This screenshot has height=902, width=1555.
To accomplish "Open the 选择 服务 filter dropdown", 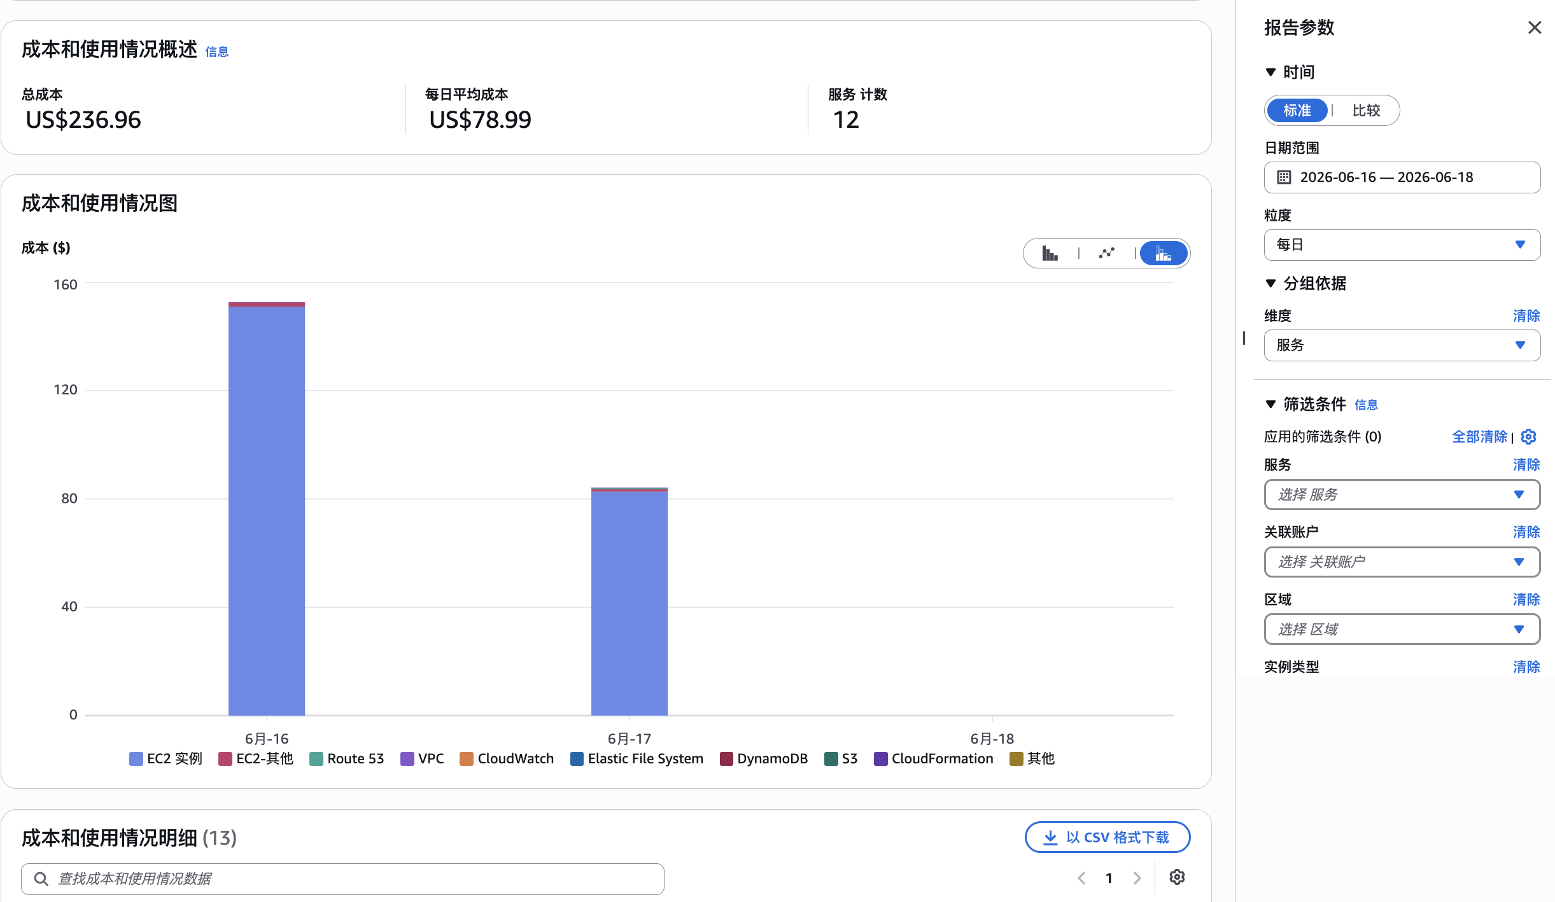I will [x=1402, y=495].
